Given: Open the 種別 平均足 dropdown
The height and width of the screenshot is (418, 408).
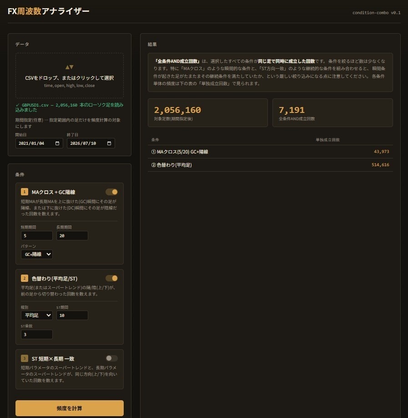Looking at the screenshot, I should 37,316.
